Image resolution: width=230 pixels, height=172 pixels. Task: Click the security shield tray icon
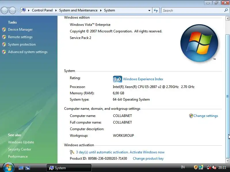195,167
